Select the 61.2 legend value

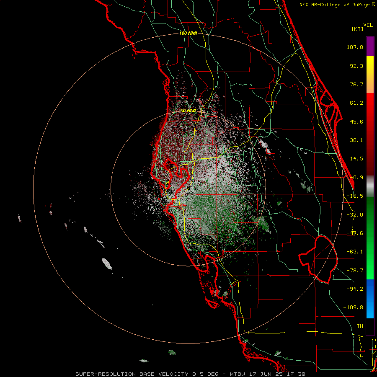coord(356,103)
